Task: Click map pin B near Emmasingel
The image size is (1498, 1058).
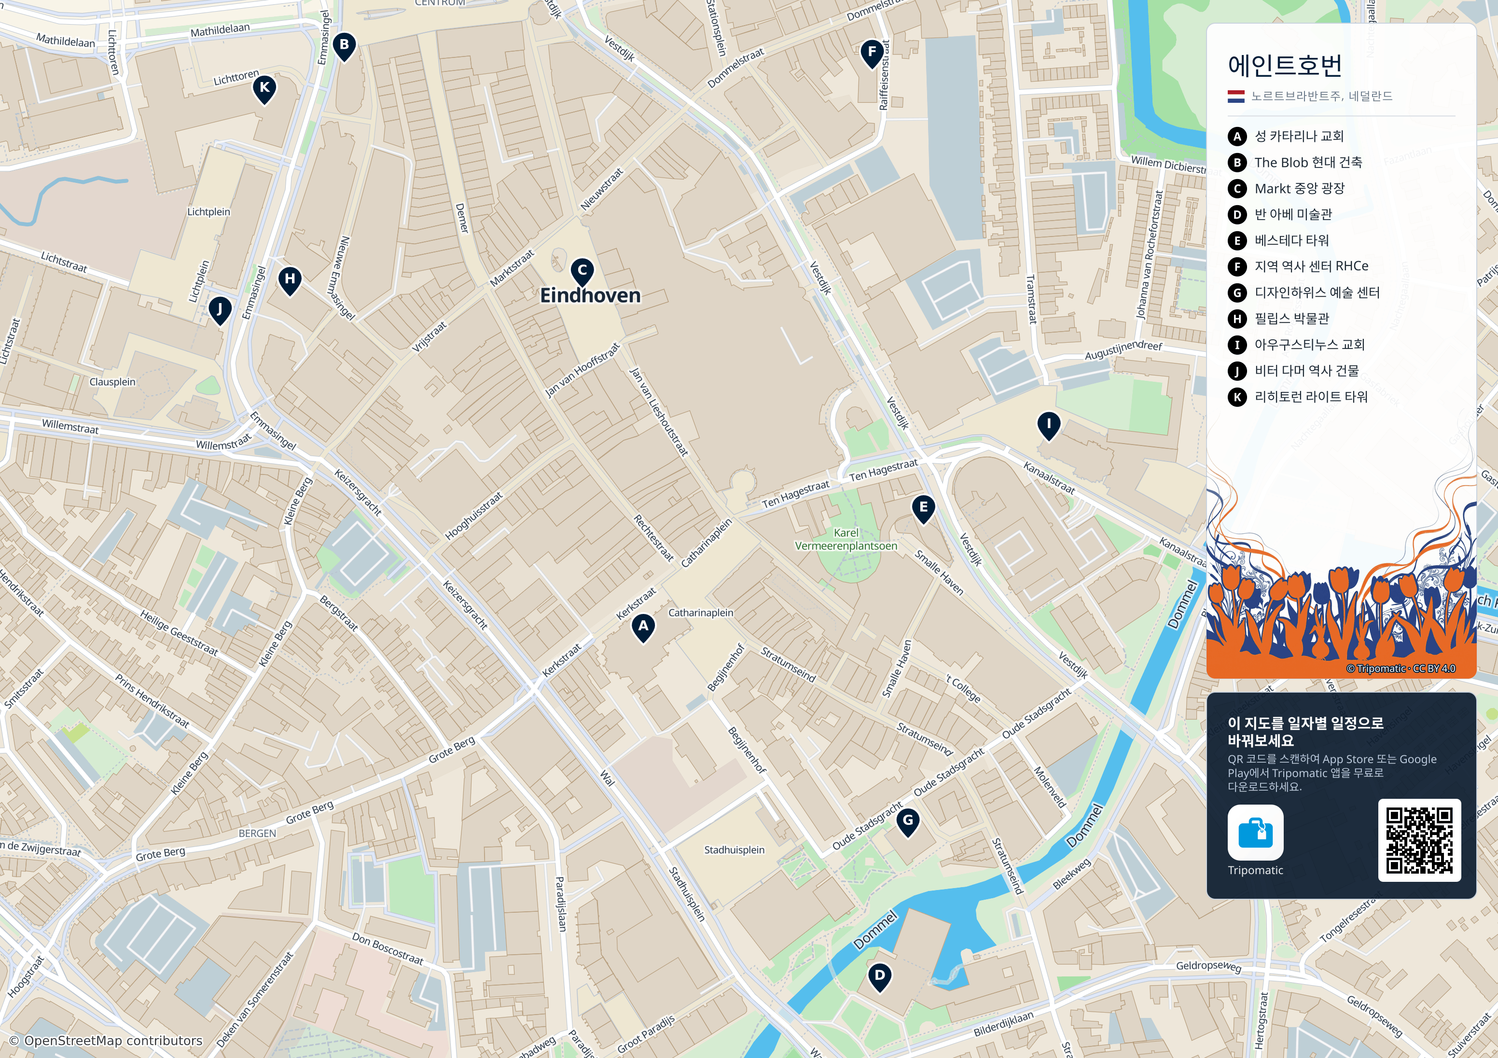Action: click(x=345, y=47)
